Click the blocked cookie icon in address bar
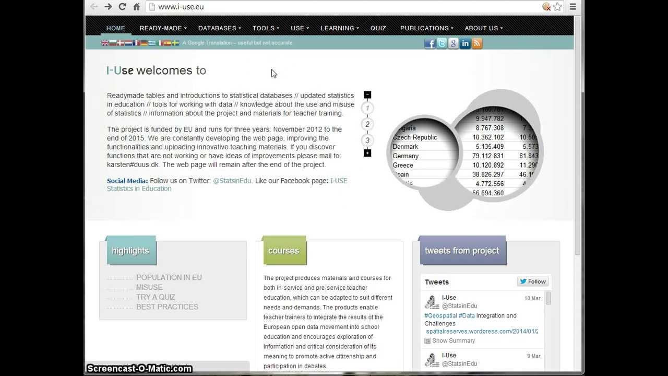The height and width of the screenshot is (376, 668). pos(546,7)
